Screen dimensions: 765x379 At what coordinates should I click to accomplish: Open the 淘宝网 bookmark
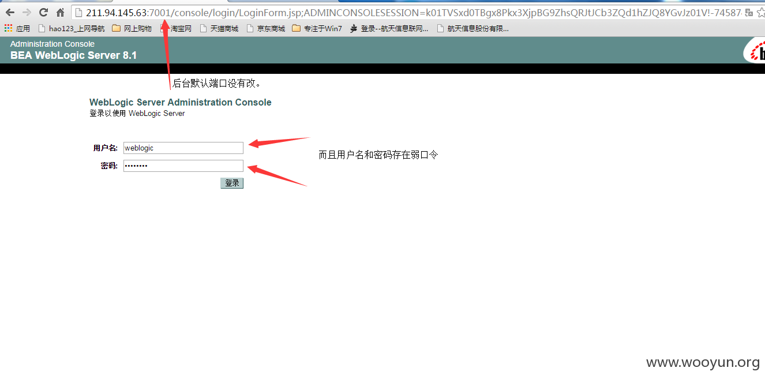176,28
